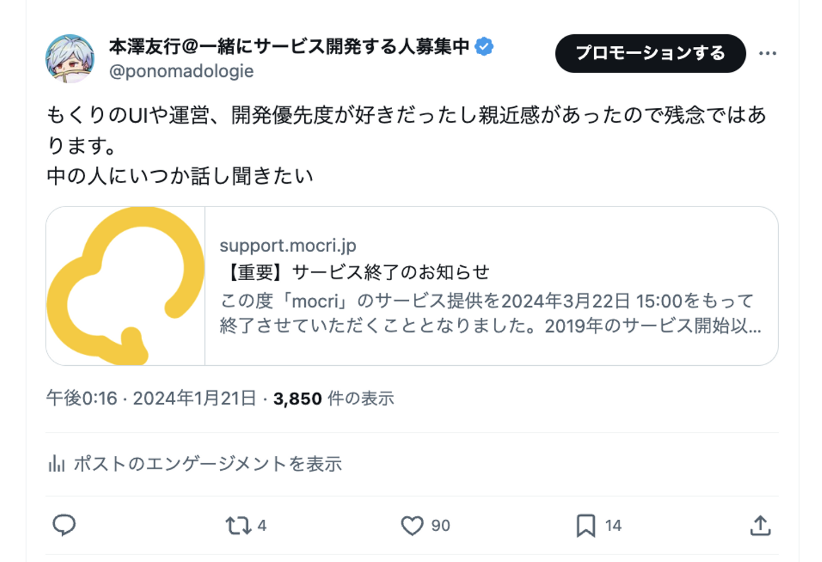The height and width of the screenshot is (562, 822).
Task: Click the display name 本澤友行@一緒にサービス開発する人募集中
Action: (289, 46)
